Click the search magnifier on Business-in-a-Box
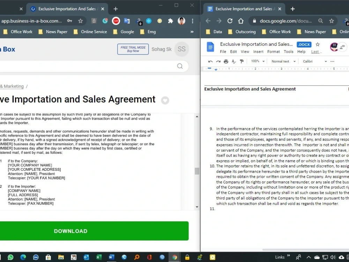 point(180,66)
